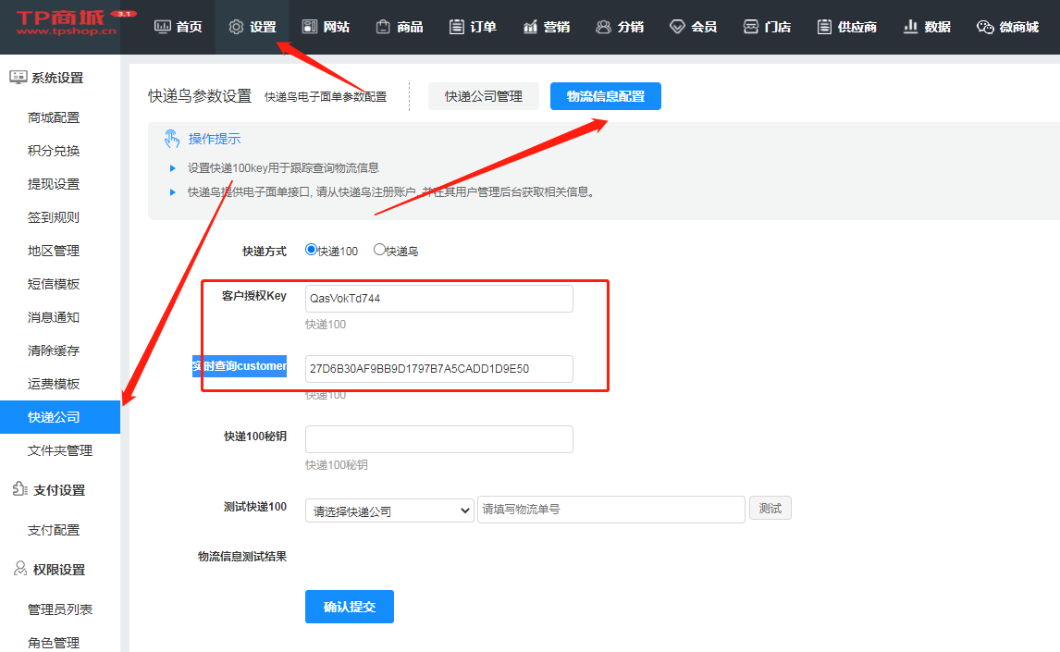Click the member diamond icon
The height and width of the screenshot is (652, 1060).
pos(677,27)
